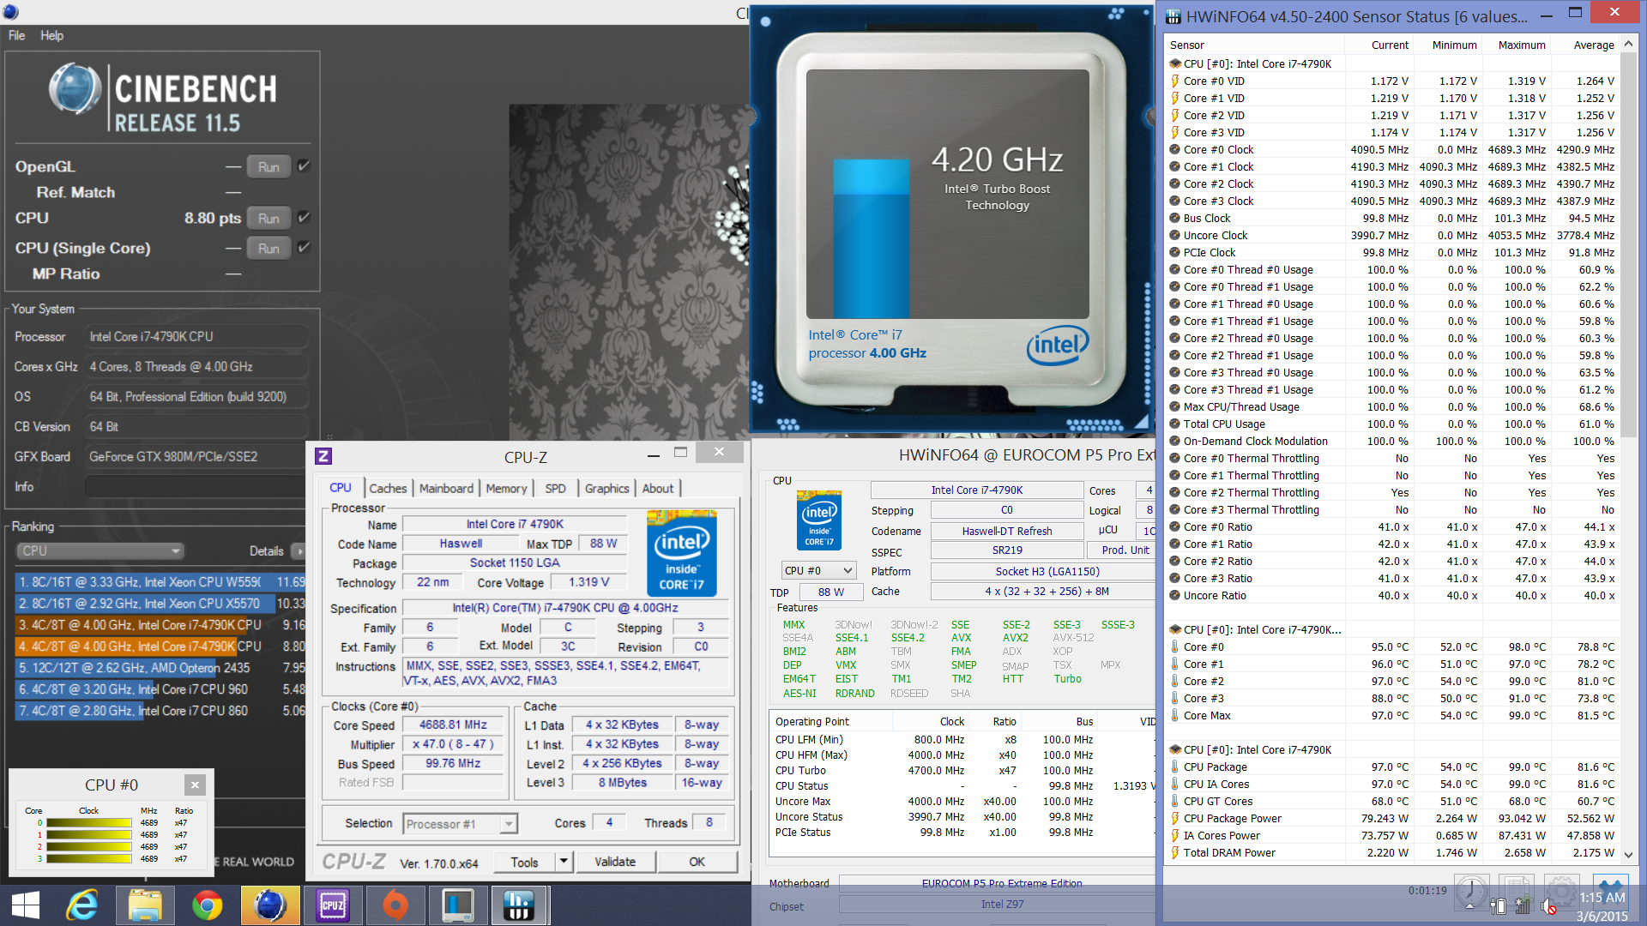This screenshot has width=1647, height=926.
Task: Click the core 1 clock bar
Action: (x=89, y=835)
